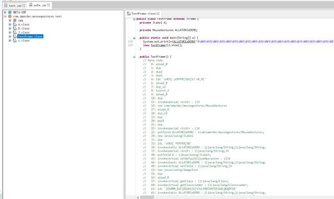Image resolution: width=334 pixels, height=199 pixels.
Task: Follow the underlined TestFrame link in new TestFrame()
Action: pyautogui.click(x=158, y=45)
